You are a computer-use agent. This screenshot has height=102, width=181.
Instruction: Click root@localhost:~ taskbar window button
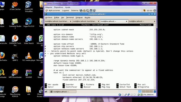pos(63,92)
